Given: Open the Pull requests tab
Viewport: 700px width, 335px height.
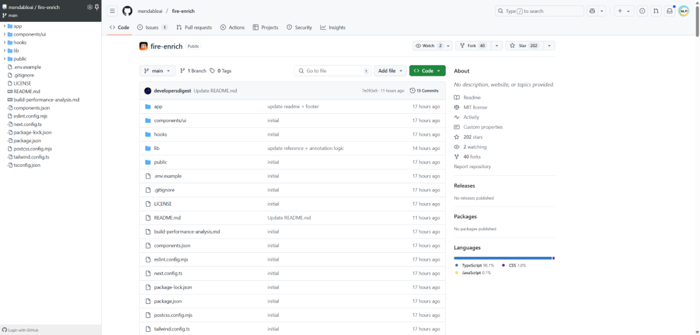Looking at the screenshot, I should pos(194,28).
